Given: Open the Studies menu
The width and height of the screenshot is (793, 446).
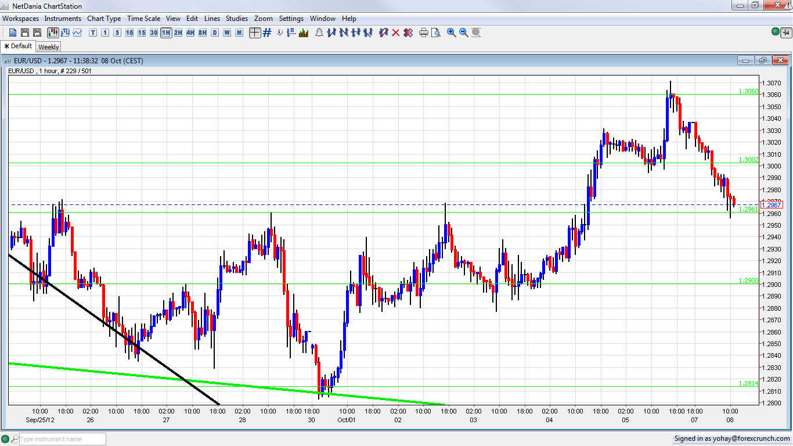Looking at the screenshot, I should pos(237,18).
